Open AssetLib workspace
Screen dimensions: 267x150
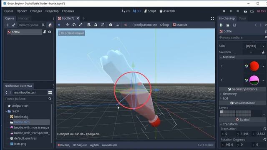pyautogui.click(x=167, y=11)
